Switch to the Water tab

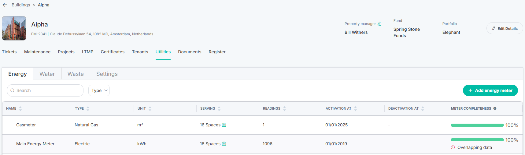pyautogui.click(x=47, y=74)
